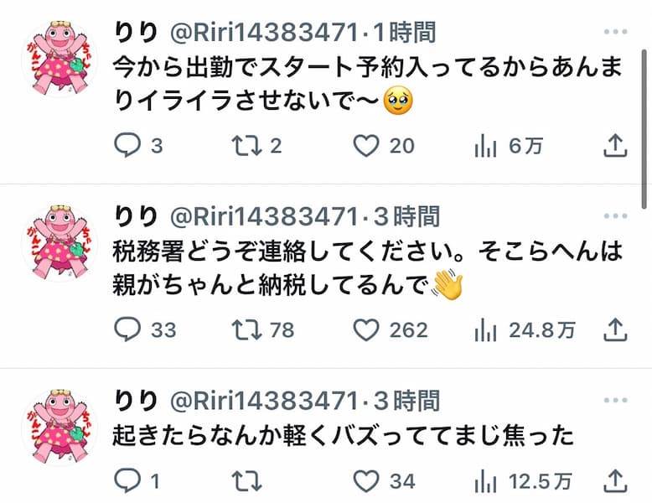
Task: Open more options on the バズ tweet
Action: click(x=615, y=400)
